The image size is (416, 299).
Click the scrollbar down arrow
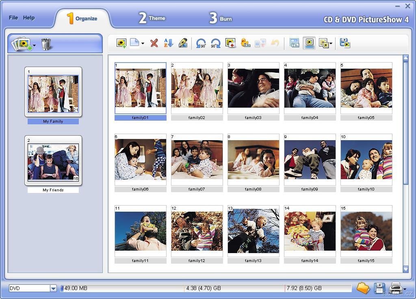[405, 269]
